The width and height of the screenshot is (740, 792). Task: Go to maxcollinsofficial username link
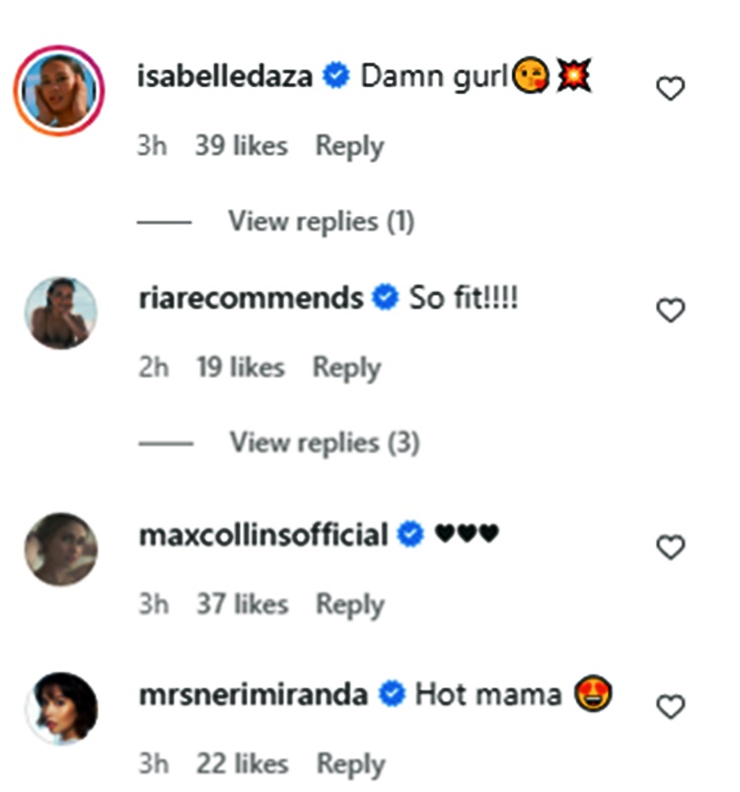pyautogui.click(x=263, y=535)
